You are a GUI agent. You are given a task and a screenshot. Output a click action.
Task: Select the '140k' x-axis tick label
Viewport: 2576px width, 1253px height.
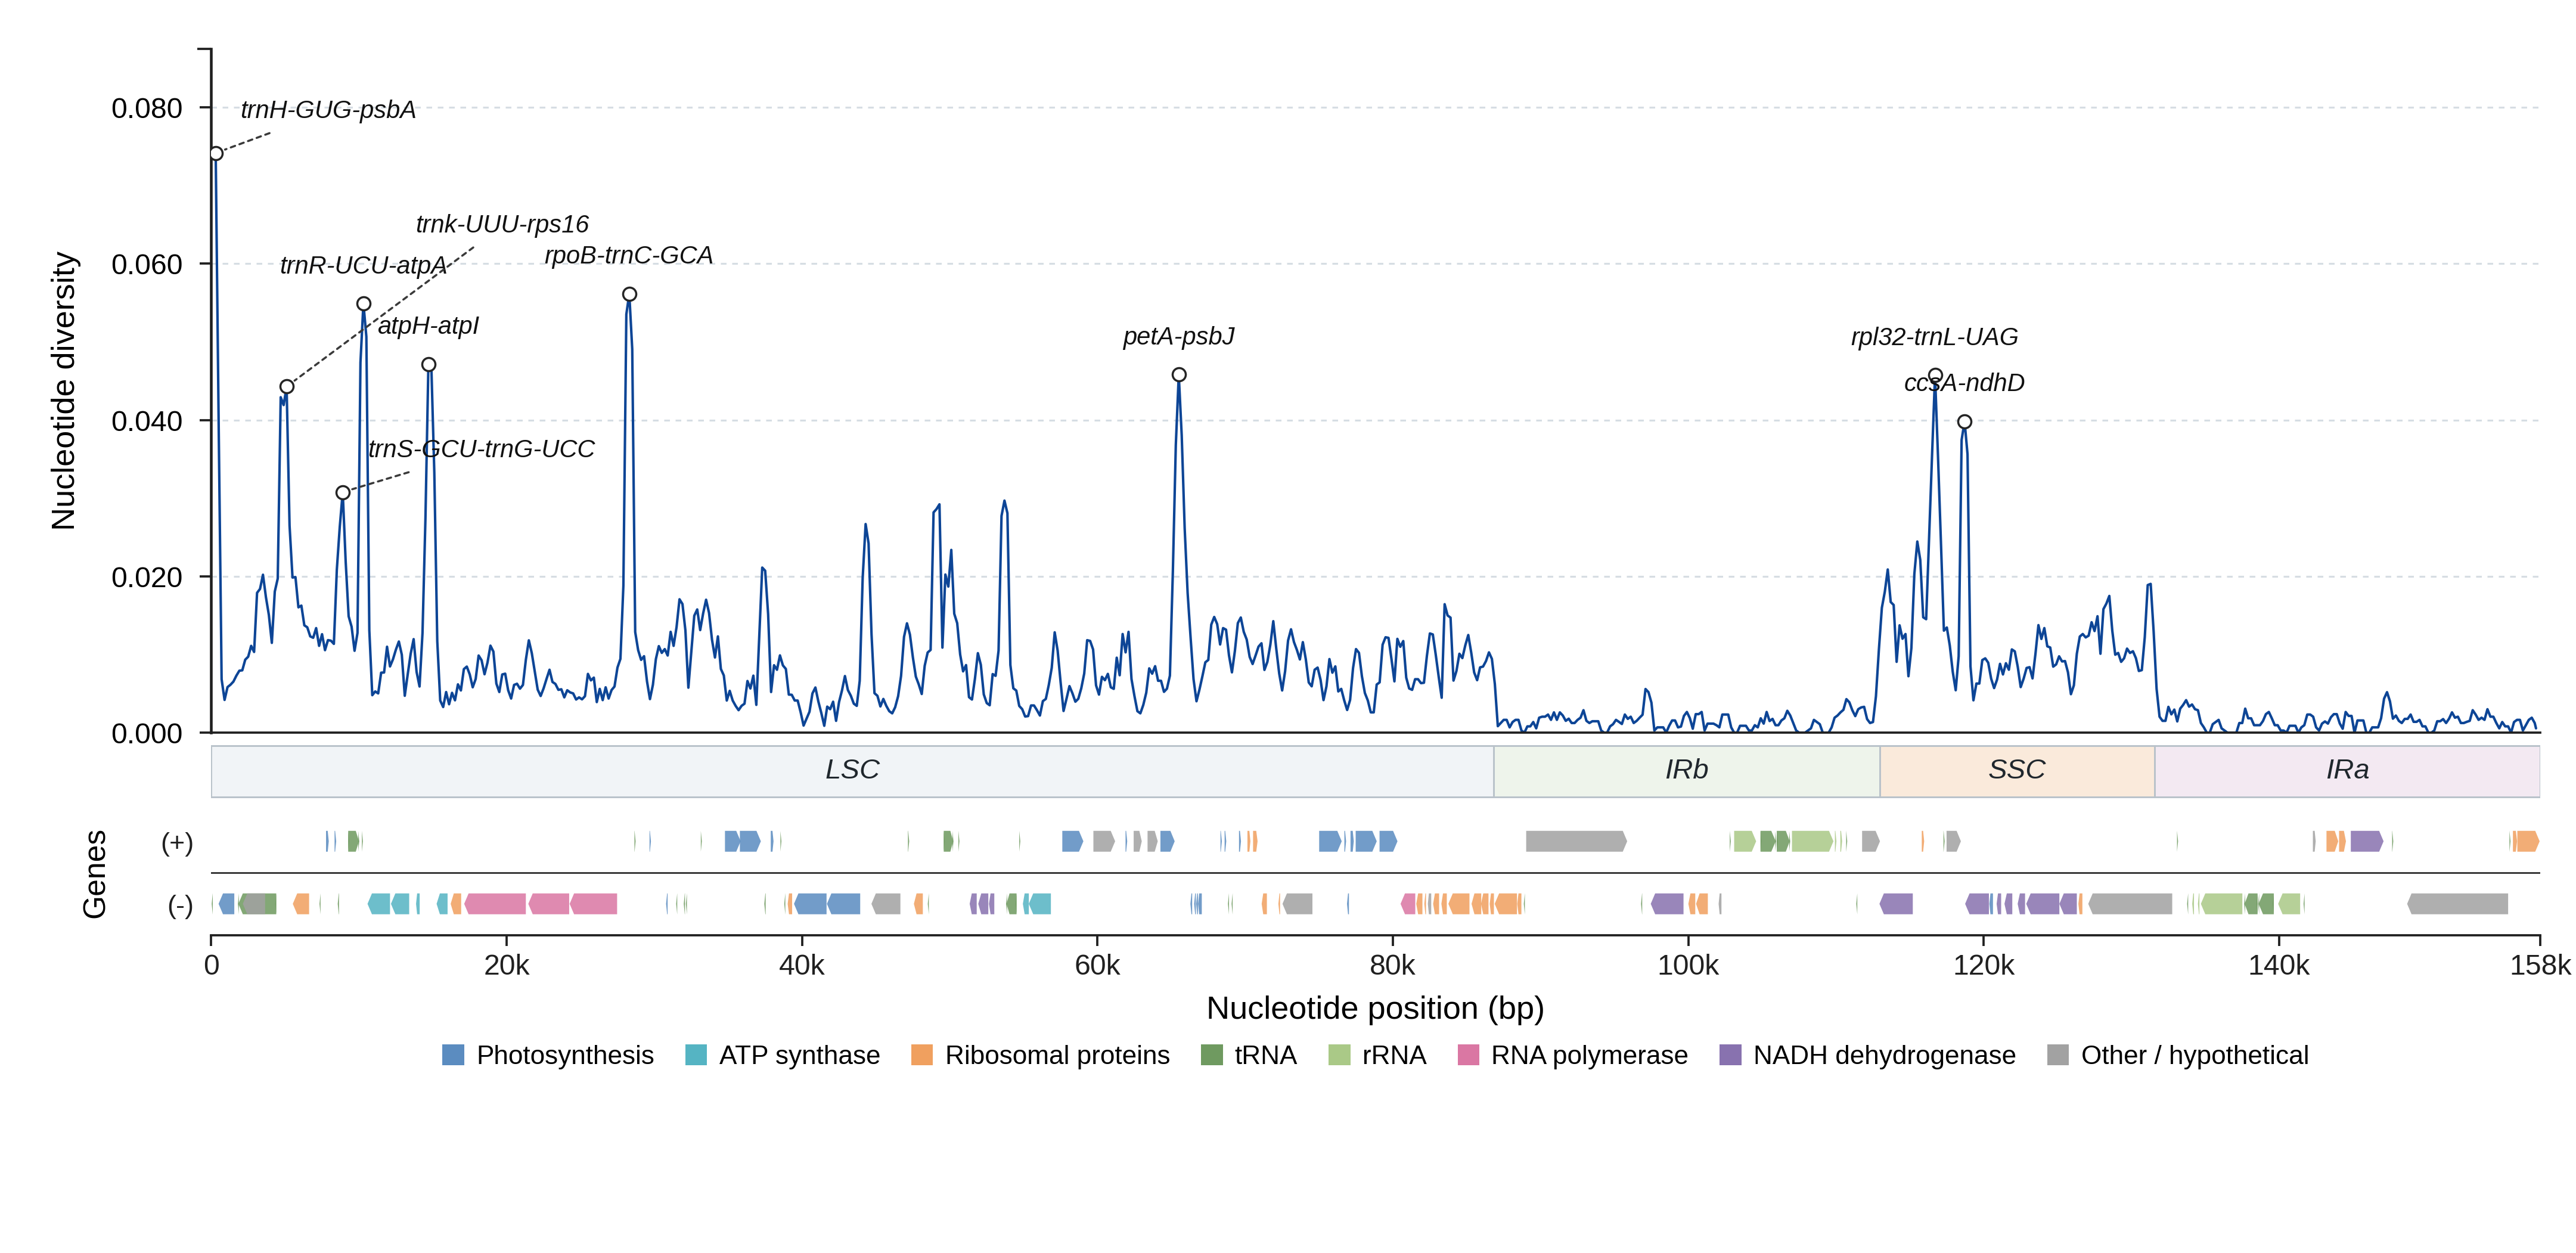2279,966
